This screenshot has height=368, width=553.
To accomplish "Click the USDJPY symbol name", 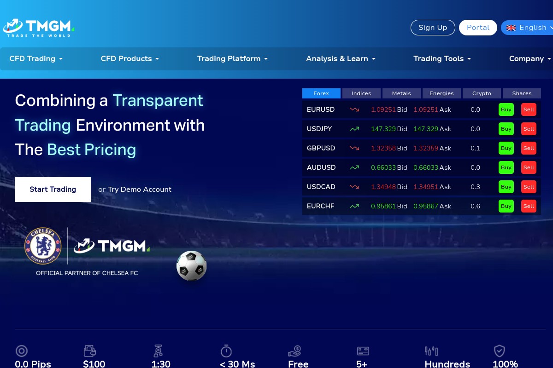I will click(x=319, y=129).
